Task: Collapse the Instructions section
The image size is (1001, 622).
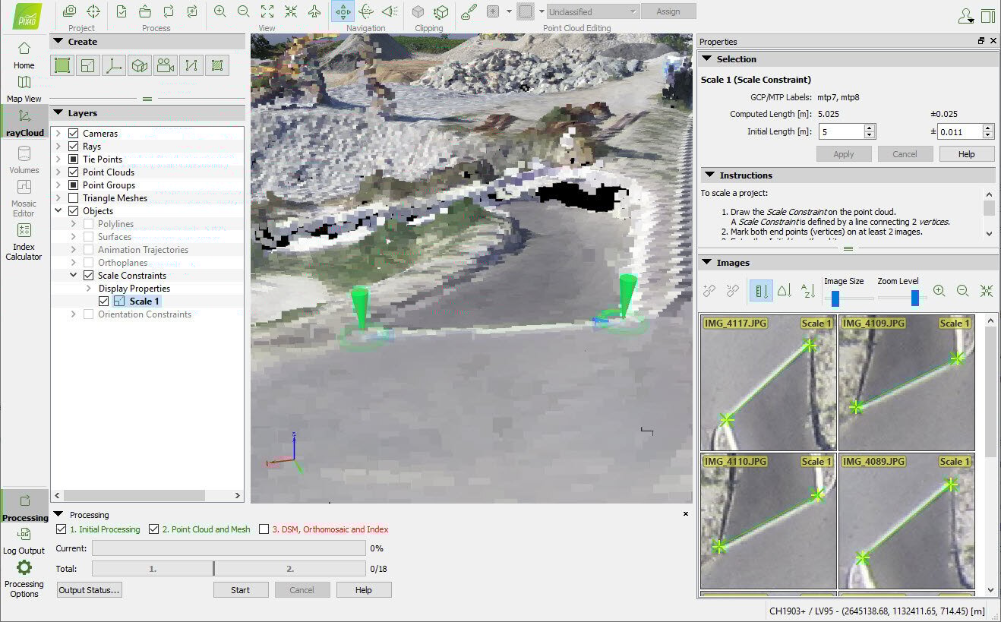Action: tap(707, 175)
